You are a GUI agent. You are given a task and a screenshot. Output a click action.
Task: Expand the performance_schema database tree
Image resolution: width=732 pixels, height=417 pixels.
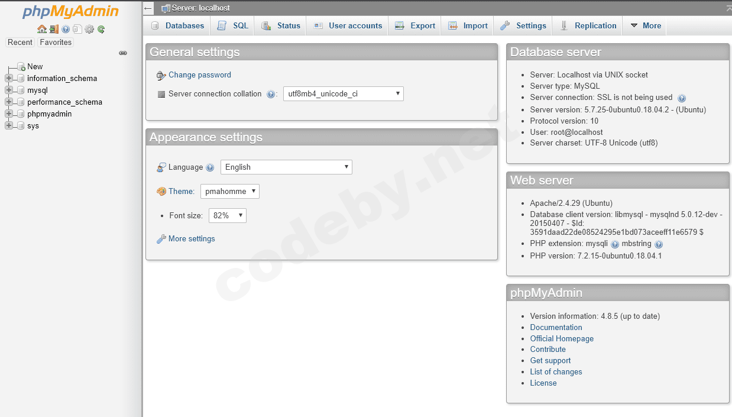pyautogui.click(x=9, y=102)
